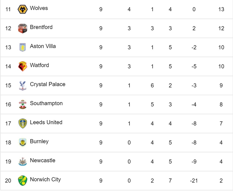Click the Crystal Palace club crest

pyautogui.click(x=22, y=86)
